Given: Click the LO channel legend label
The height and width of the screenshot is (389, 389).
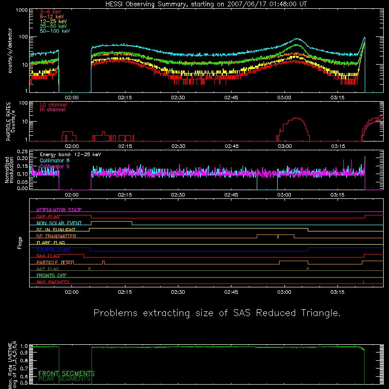Looking at the screenshot, I should 53,105.
